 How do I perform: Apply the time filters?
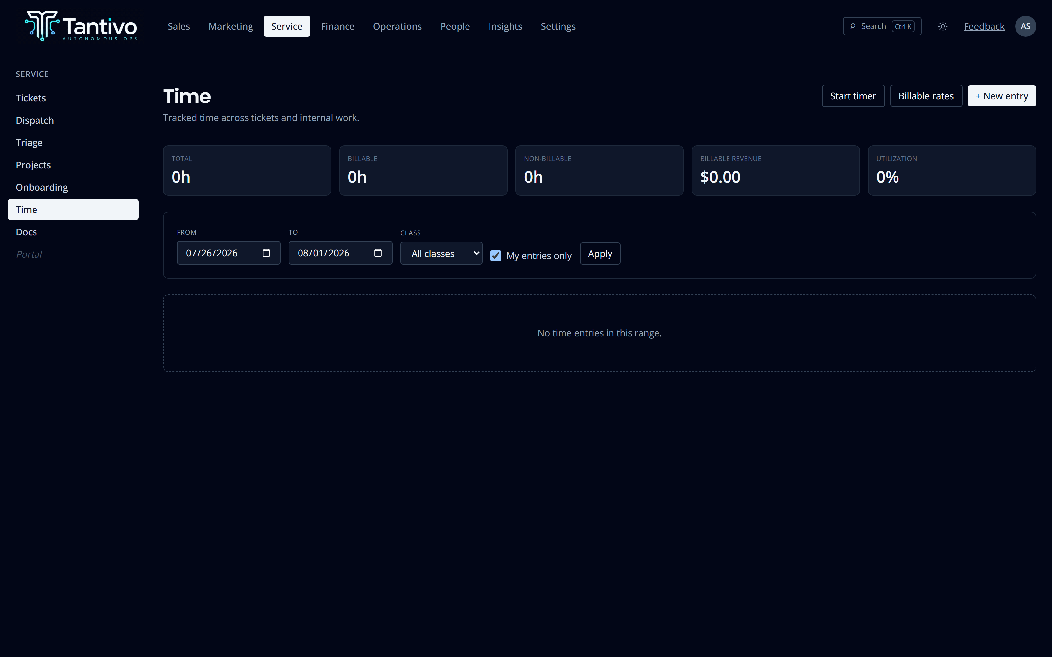pos(600,254)
